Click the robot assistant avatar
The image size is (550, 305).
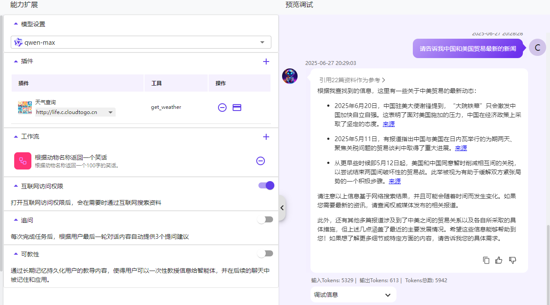pos(290,76)
